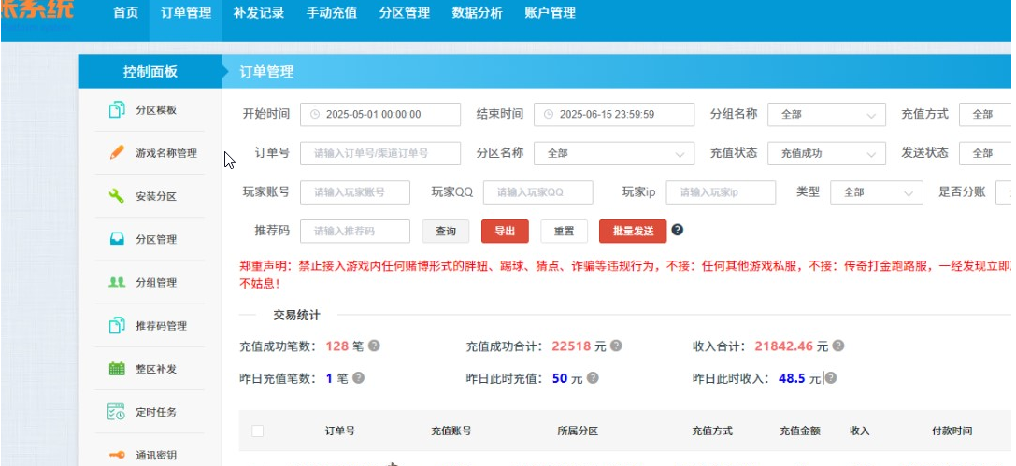Click the 充值金额 column header
1016x466 pixels.
tap(800, 431)
